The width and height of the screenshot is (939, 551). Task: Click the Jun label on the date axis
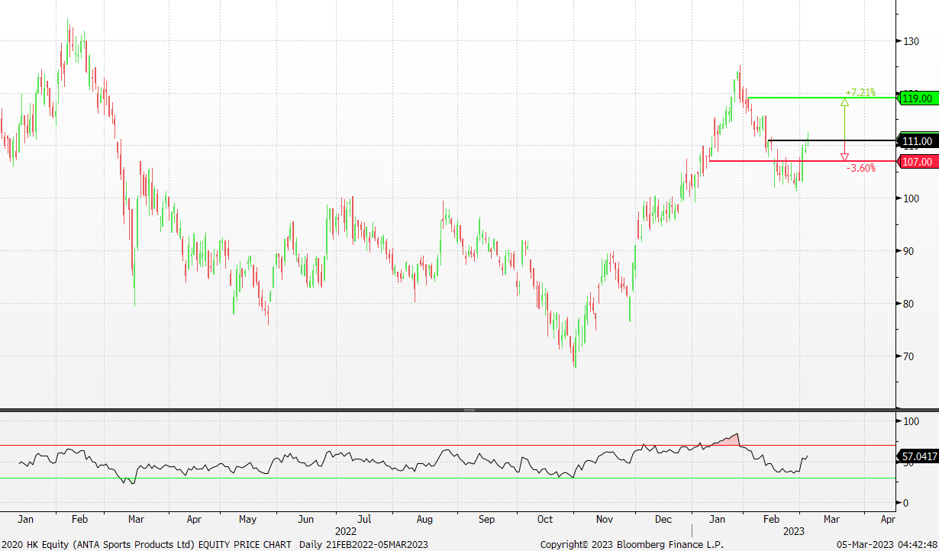pyautogui.click(x=305, y=519)
